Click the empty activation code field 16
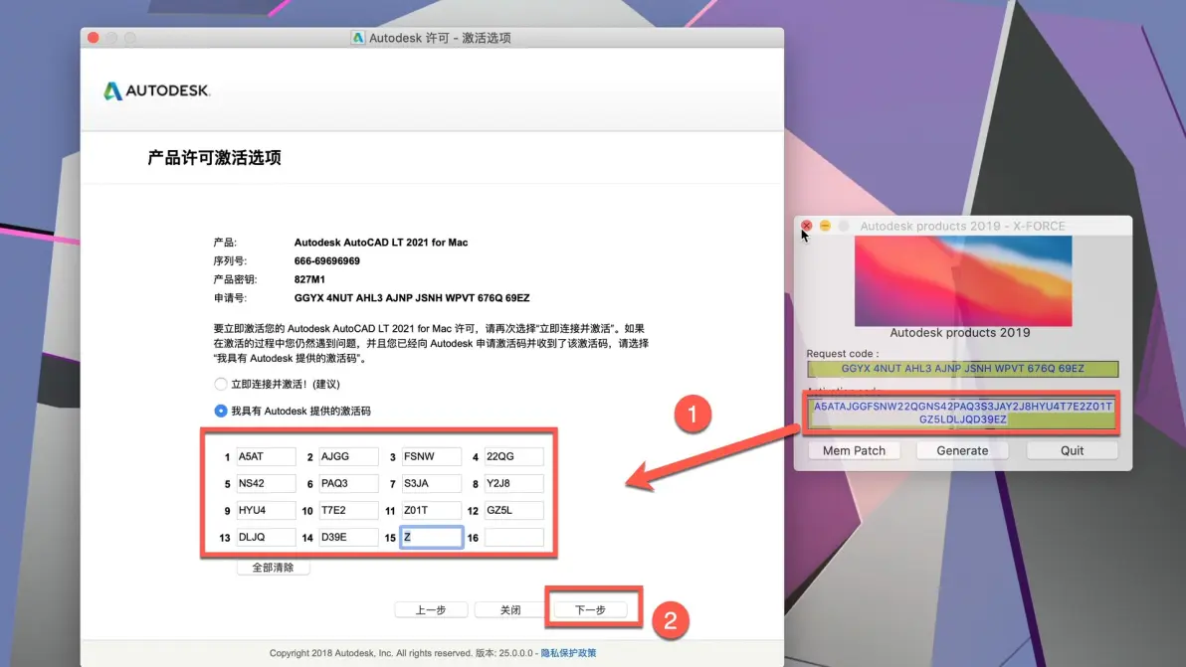 coord(513,537)
